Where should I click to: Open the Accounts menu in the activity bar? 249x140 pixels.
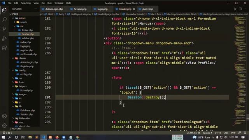pos(4,116)
